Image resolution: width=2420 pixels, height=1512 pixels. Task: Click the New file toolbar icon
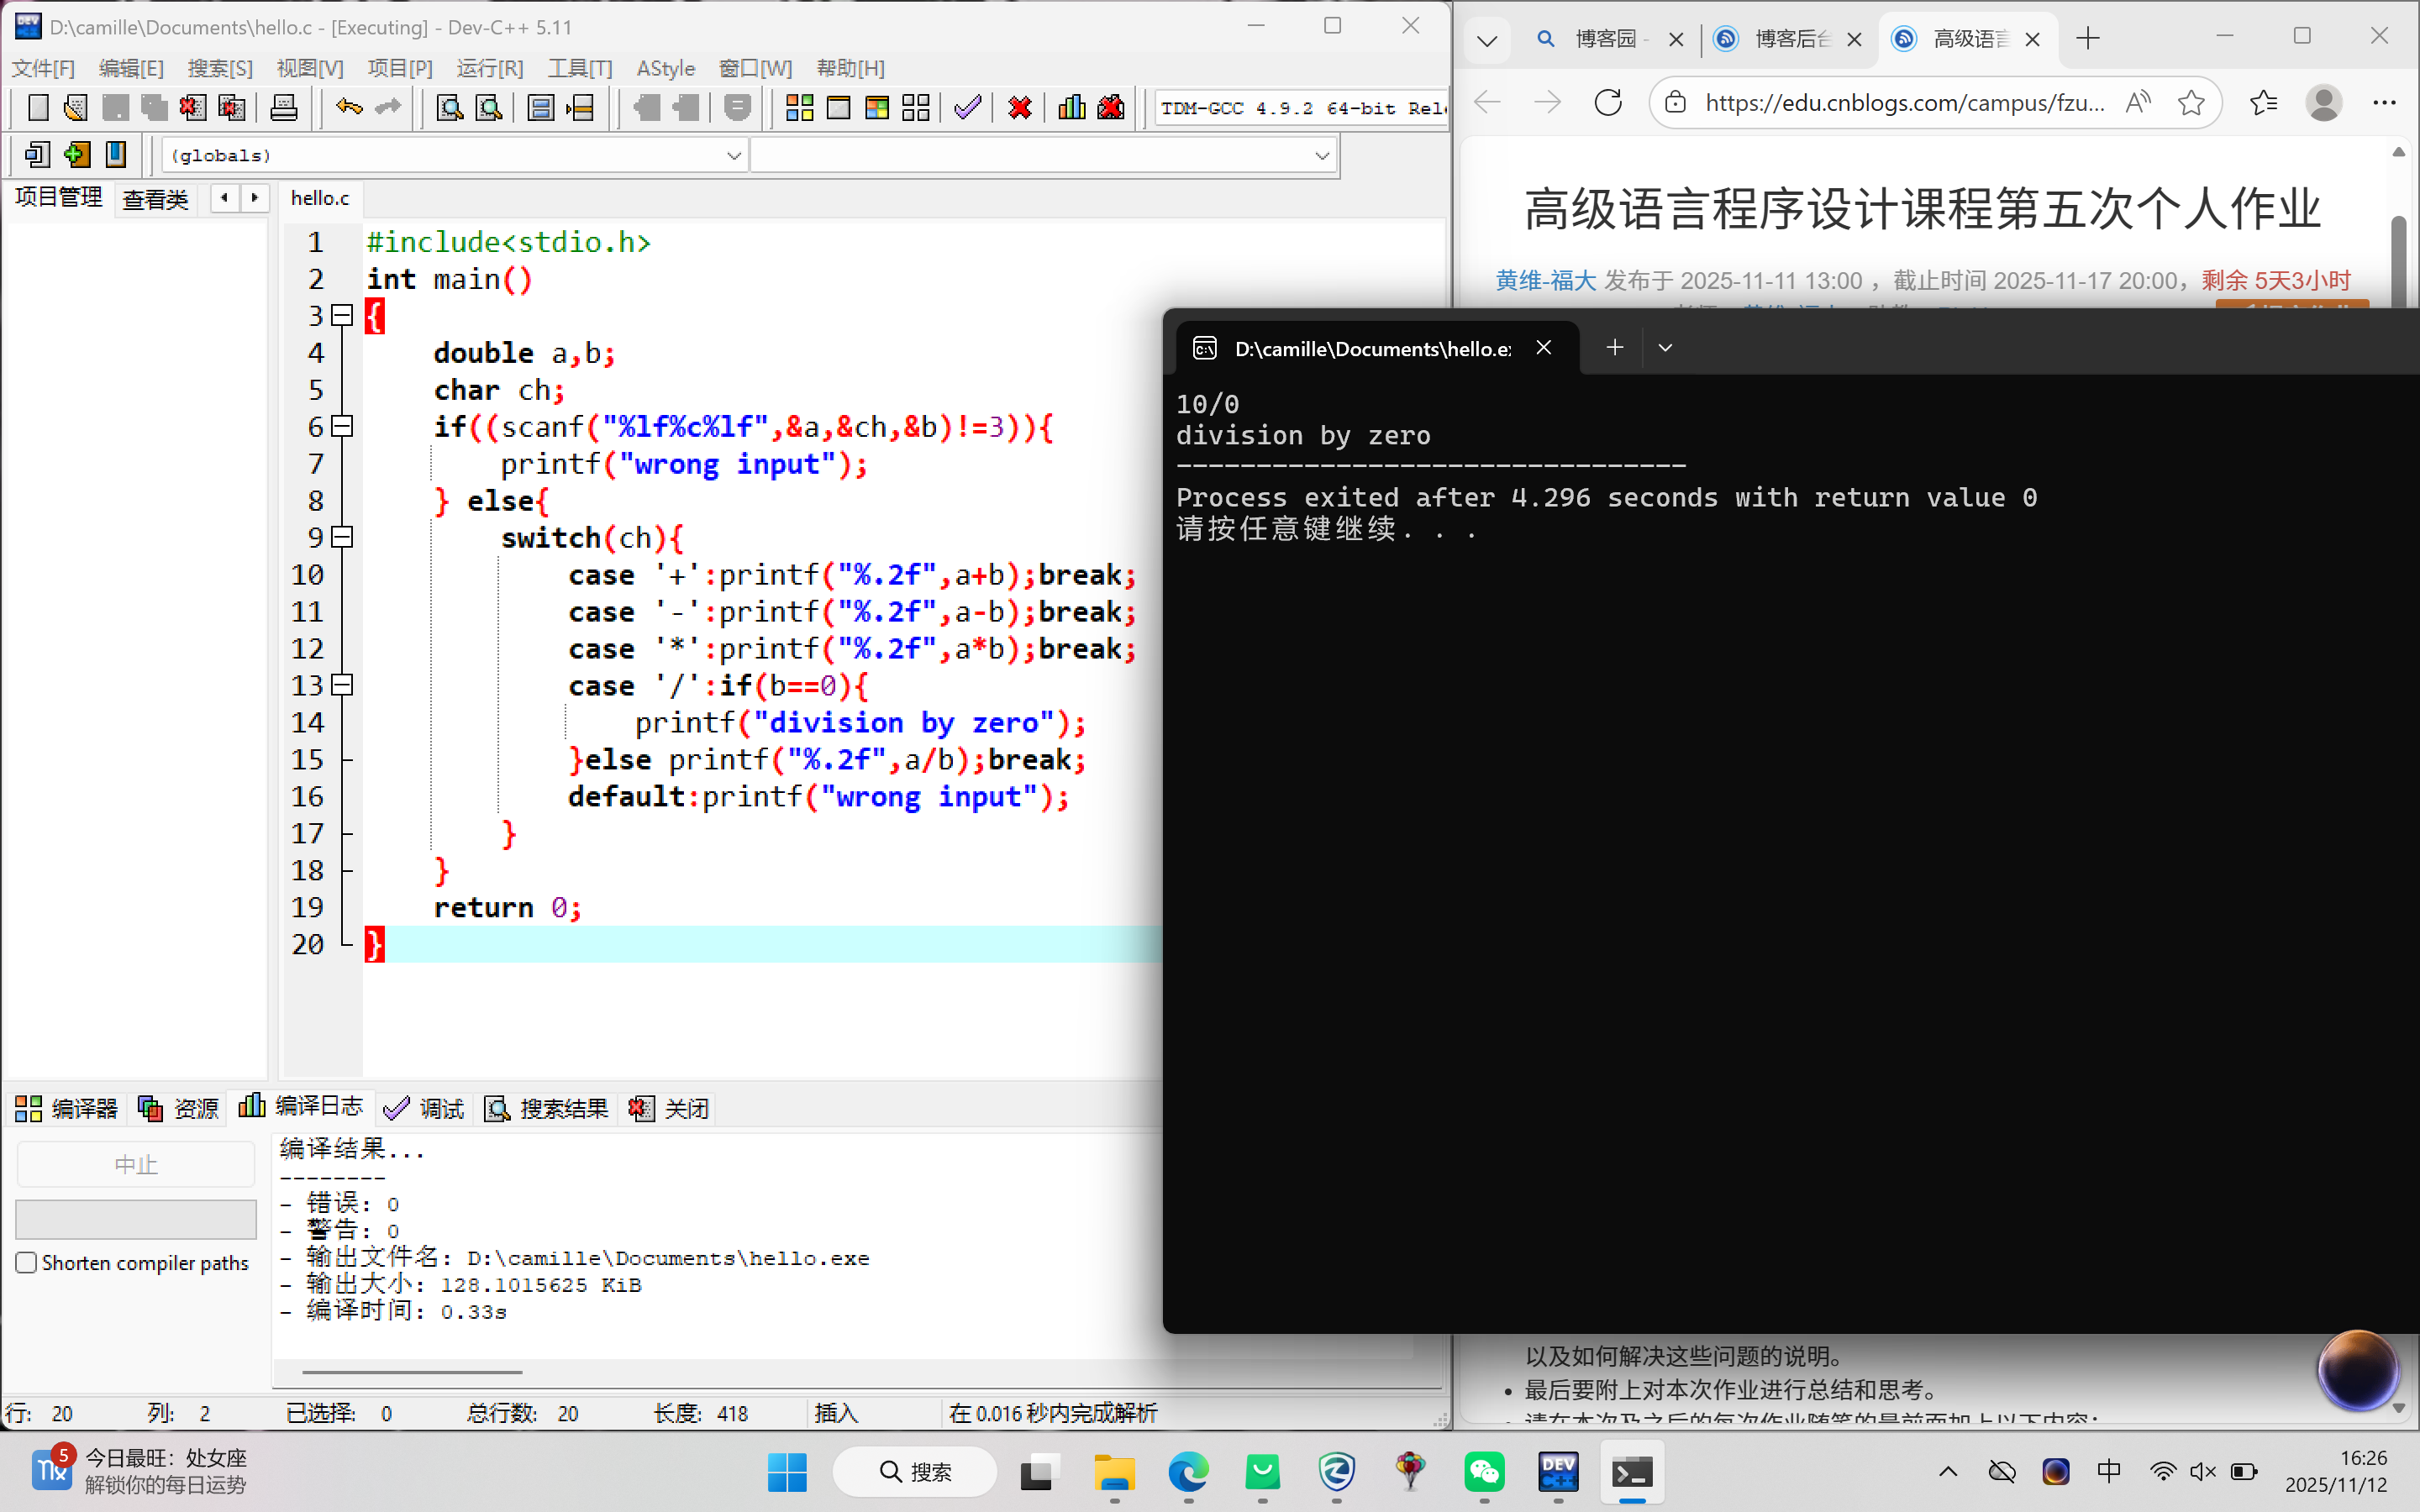point(38,107)
